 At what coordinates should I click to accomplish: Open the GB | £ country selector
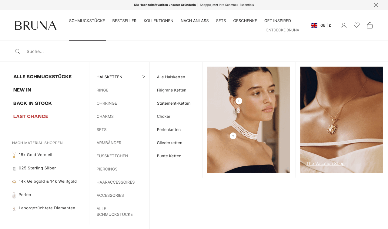coord(321,25)
